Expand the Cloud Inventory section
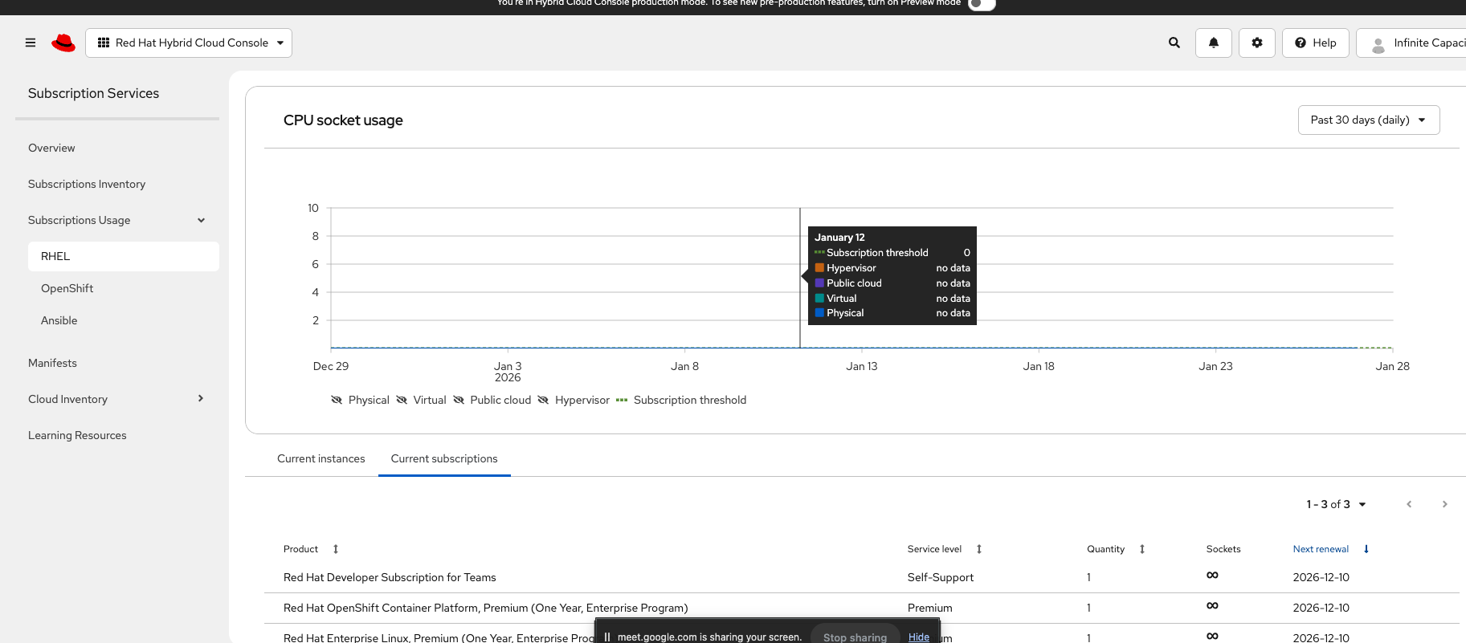Image resolution: width=1466 pixels, height=643 pixels. click(117, 399)
